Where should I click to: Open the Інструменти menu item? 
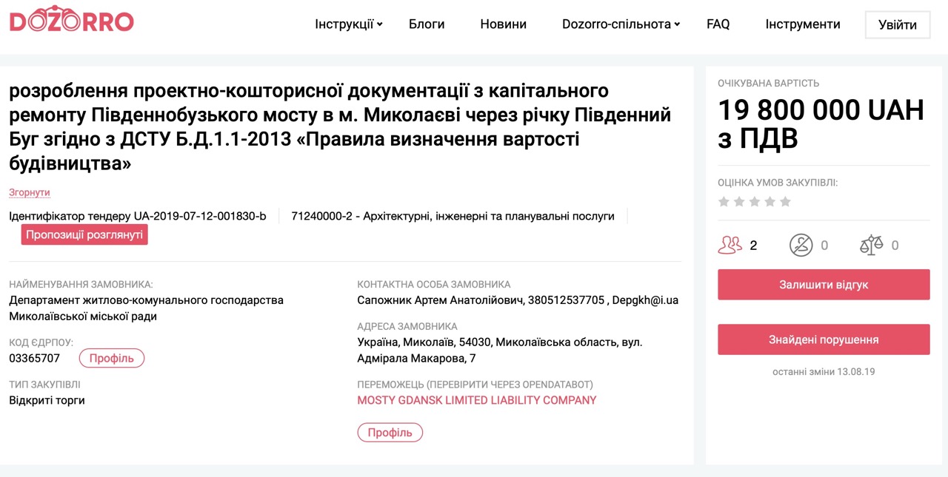point(802,24)
